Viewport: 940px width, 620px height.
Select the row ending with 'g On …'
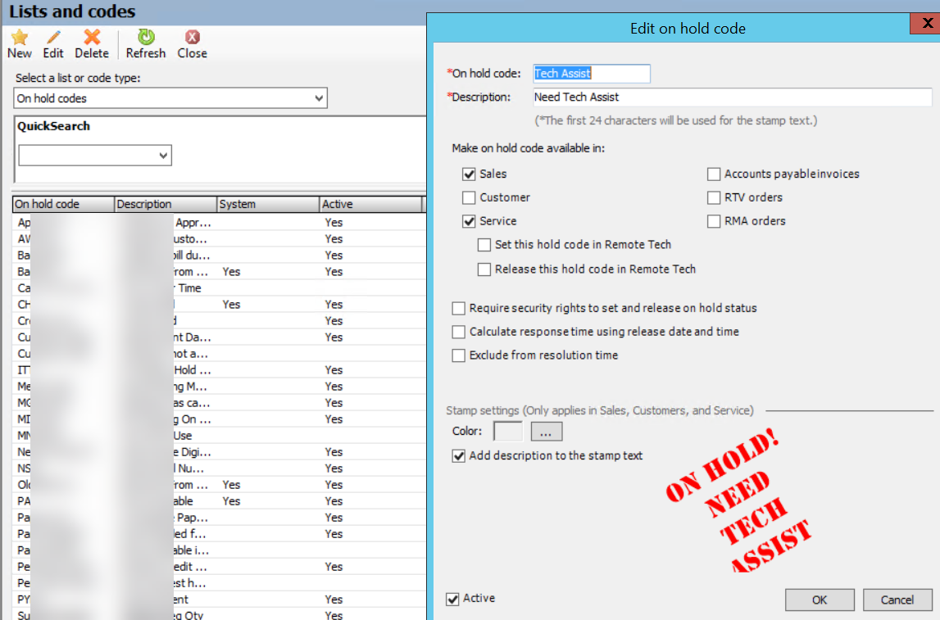click(x=219, y=419)
